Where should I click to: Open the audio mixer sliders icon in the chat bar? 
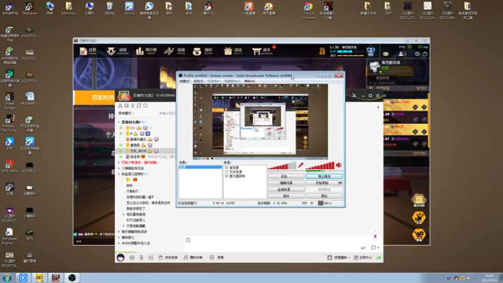[x=150, y=257]
